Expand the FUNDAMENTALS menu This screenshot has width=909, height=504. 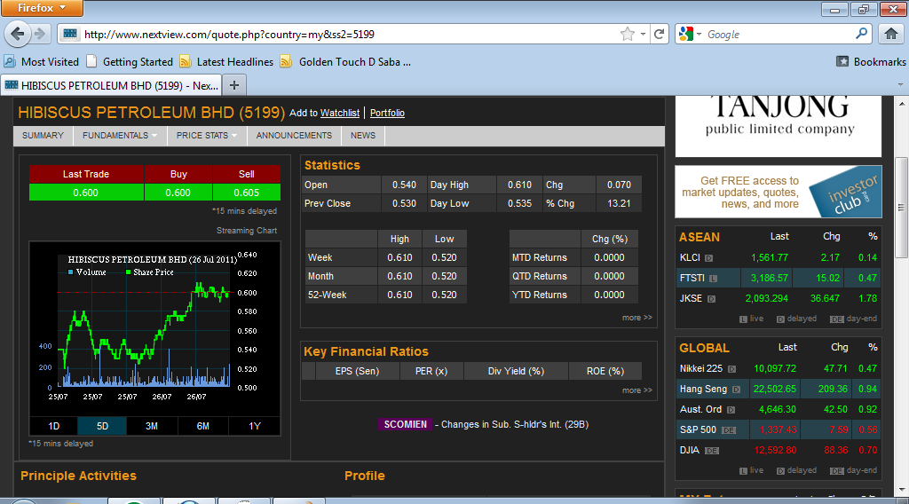[120, 135]
